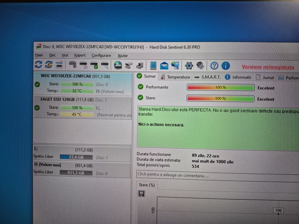The width and height of the screenshot is (299, 224).
Task: Click the question mark help icon
Action: 214,66
